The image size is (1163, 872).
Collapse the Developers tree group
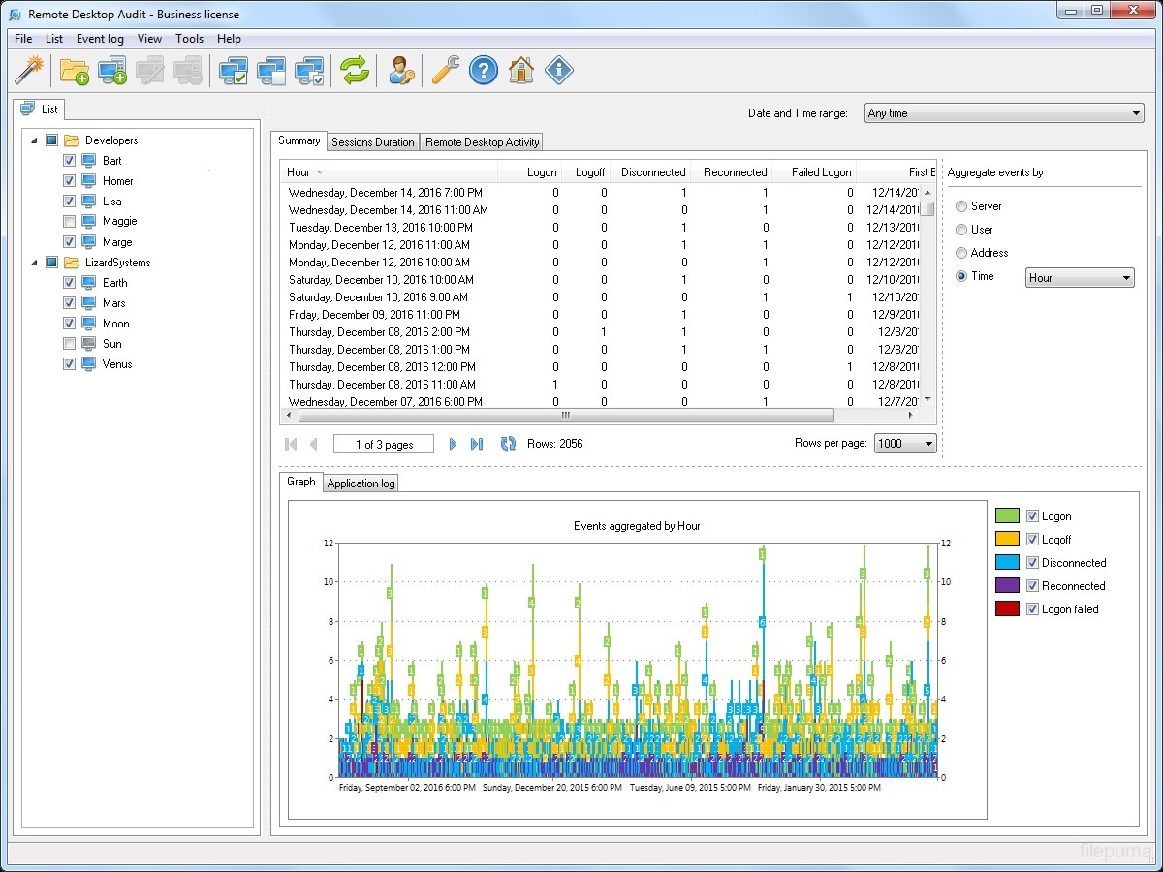pos(35,140)
